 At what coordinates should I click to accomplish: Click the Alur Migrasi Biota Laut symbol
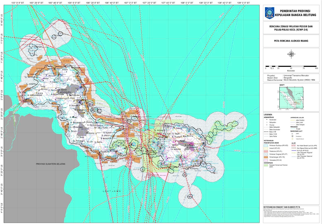[x=293, y=148]
